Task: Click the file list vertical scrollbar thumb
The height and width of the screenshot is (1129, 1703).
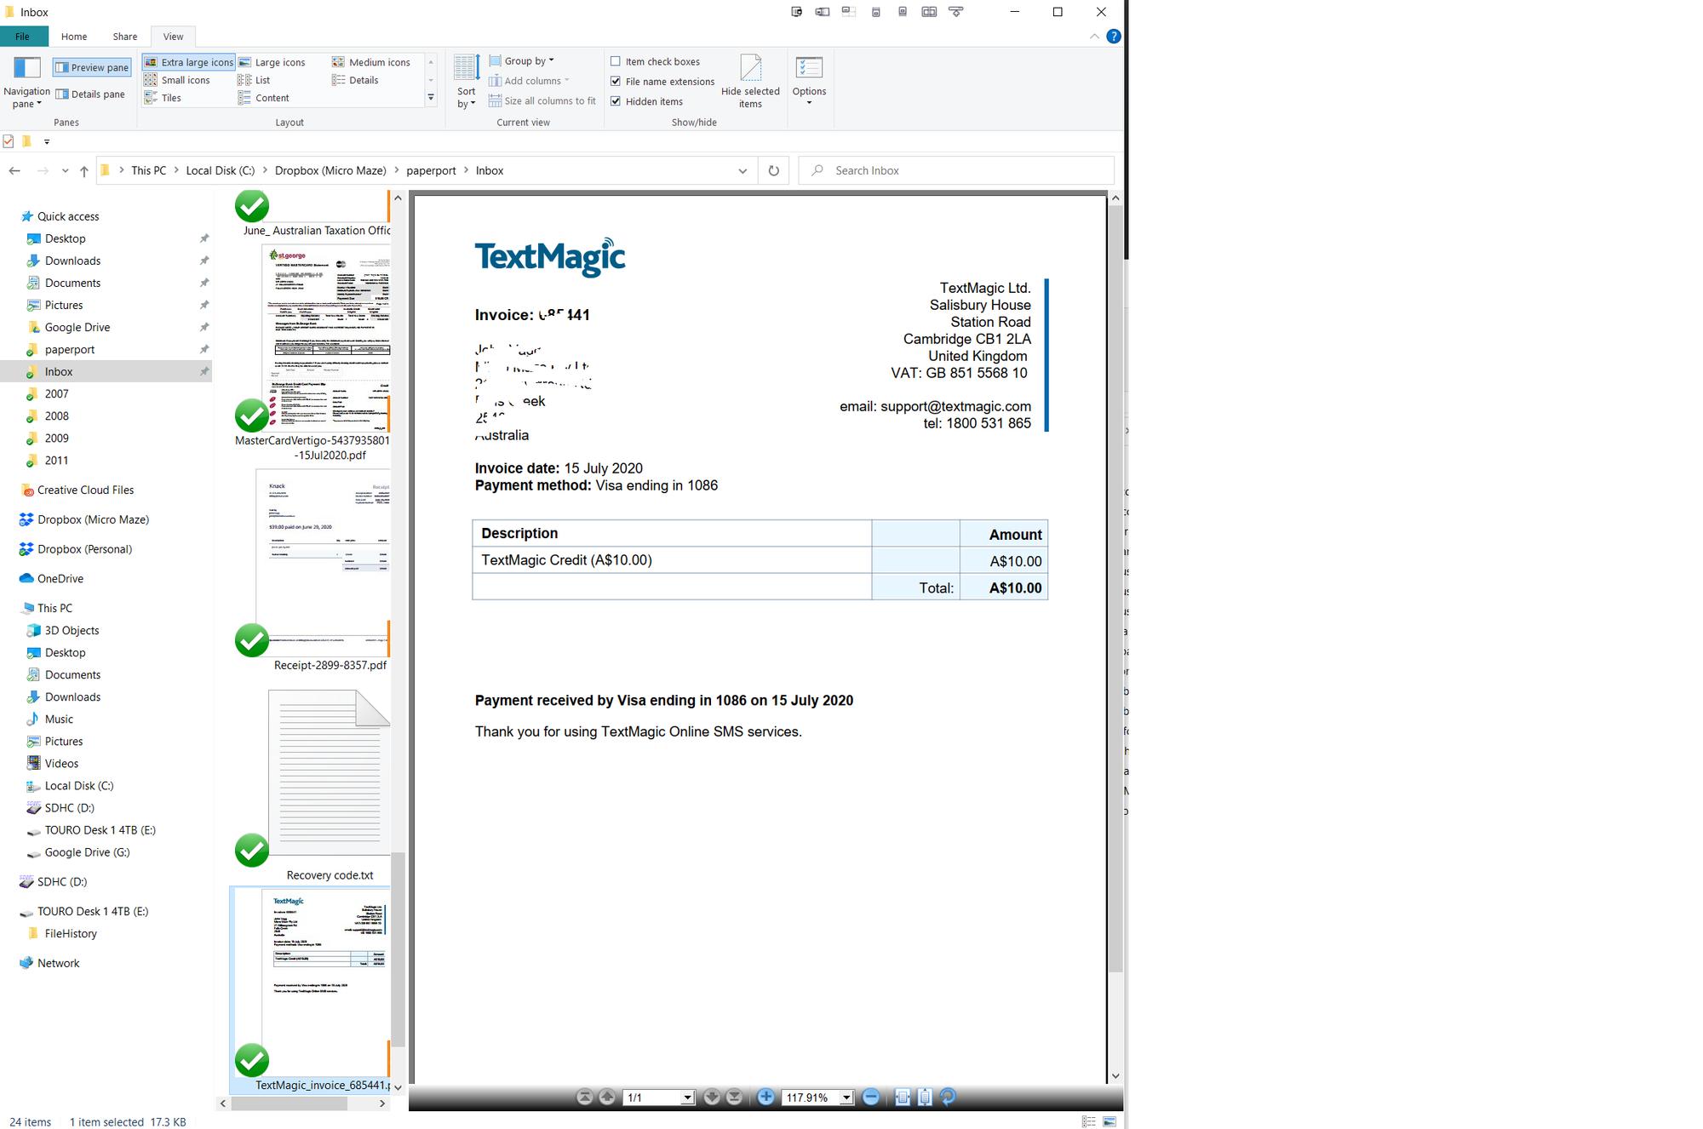Action: (x=398, y=949)
